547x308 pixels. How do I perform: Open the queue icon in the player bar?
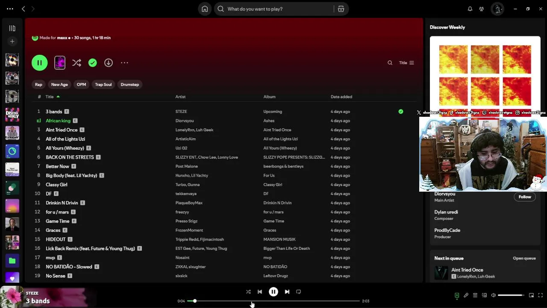475,295
